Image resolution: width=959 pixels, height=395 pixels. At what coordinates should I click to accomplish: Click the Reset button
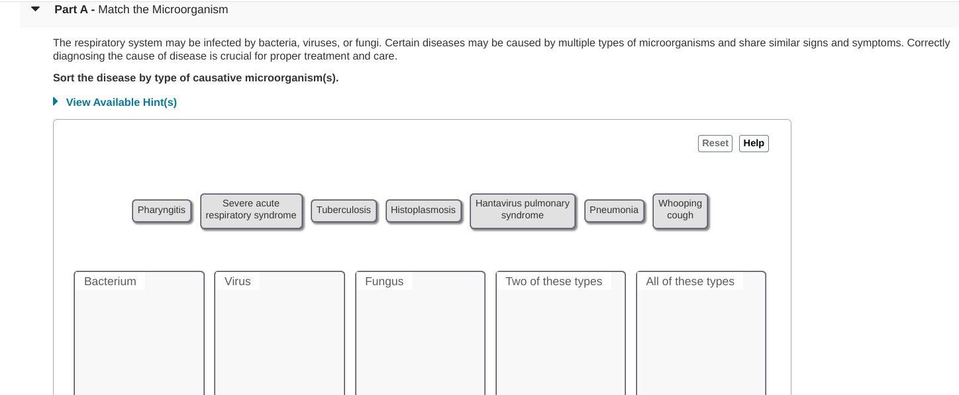point(715,143)
